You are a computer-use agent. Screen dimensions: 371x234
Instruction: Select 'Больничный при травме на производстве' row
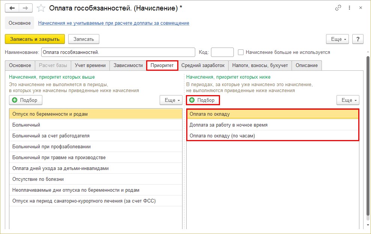click(96, 157)
